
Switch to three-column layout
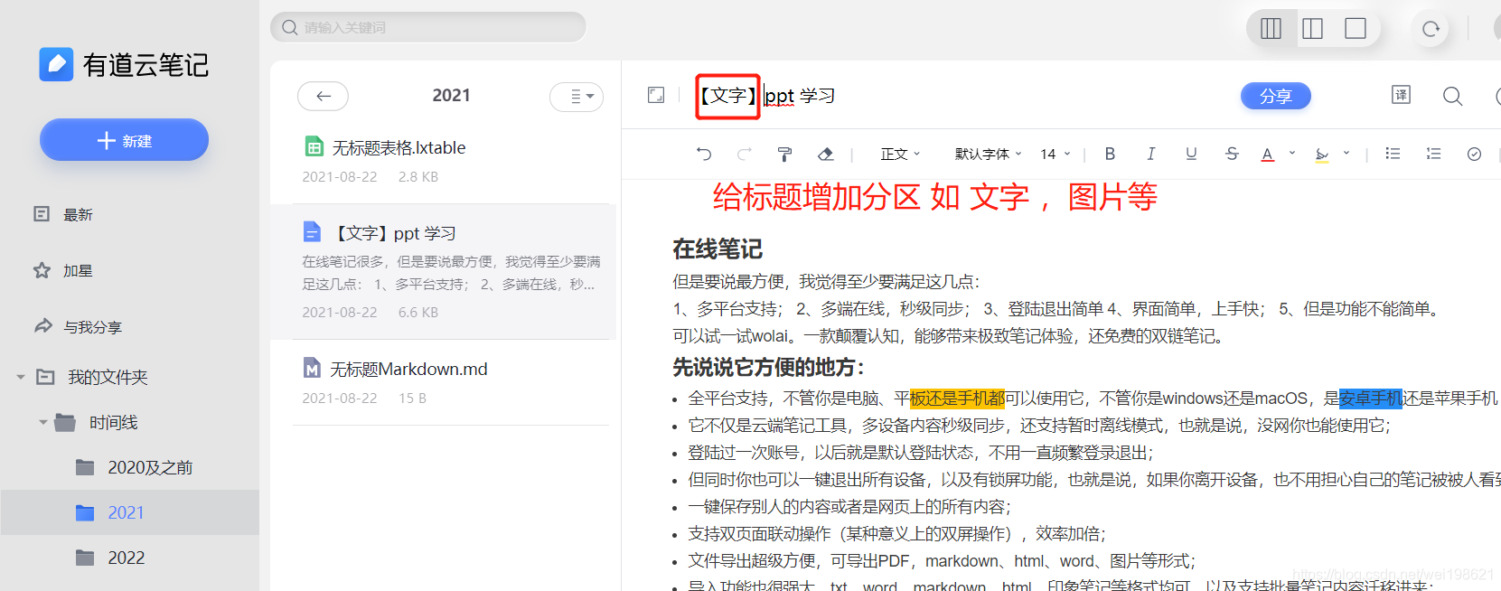coord(1271,28)
